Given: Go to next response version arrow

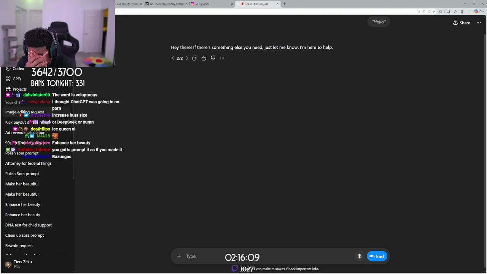Looking at the screenshot, I should point(187,58).
